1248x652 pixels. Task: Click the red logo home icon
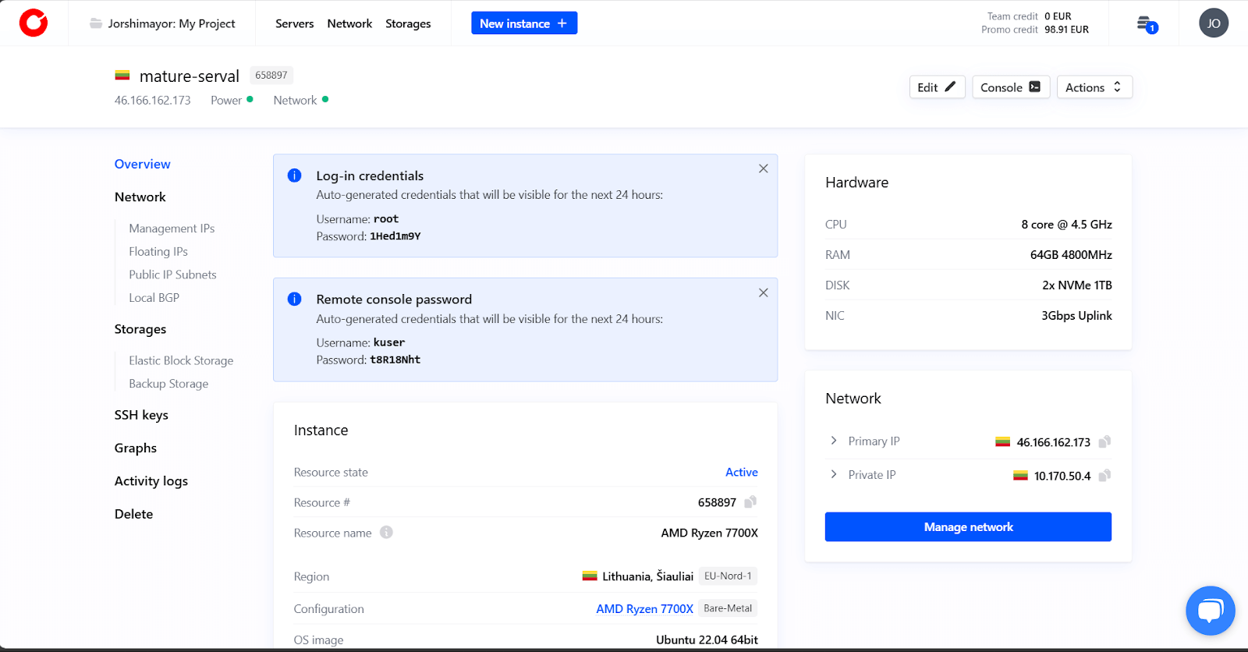[x=34, y=23]
